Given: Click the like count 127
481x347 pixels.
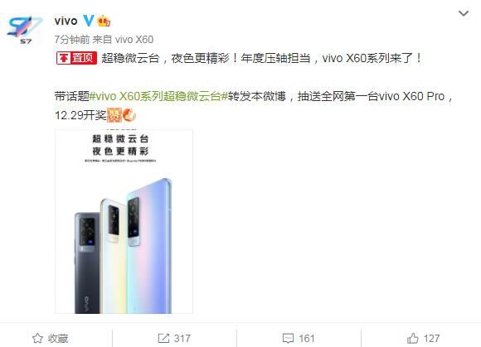Looking at the screenshot, I should (x=431, y=339).
